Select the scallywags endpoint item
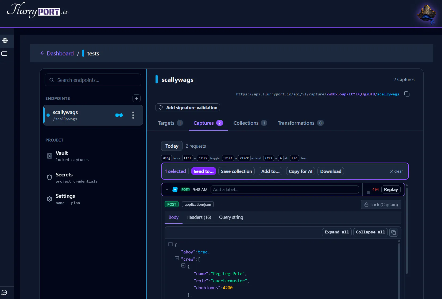Viewport: 442px width, 299px height. point(93,115)
